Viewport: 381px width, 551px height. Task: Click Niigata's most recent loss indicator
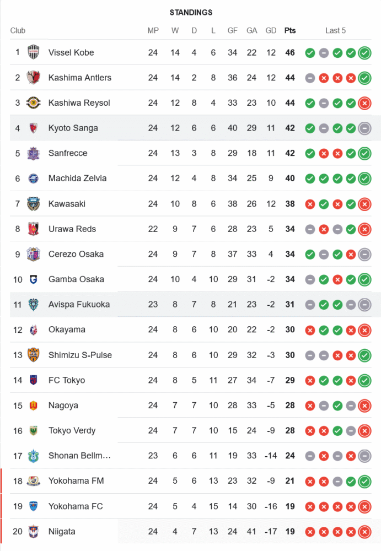point(364,532)
